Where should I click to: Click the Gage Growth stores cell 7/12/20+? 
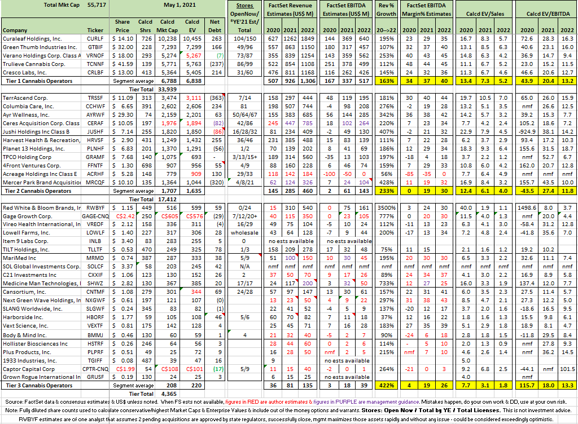tap(245, 217)
